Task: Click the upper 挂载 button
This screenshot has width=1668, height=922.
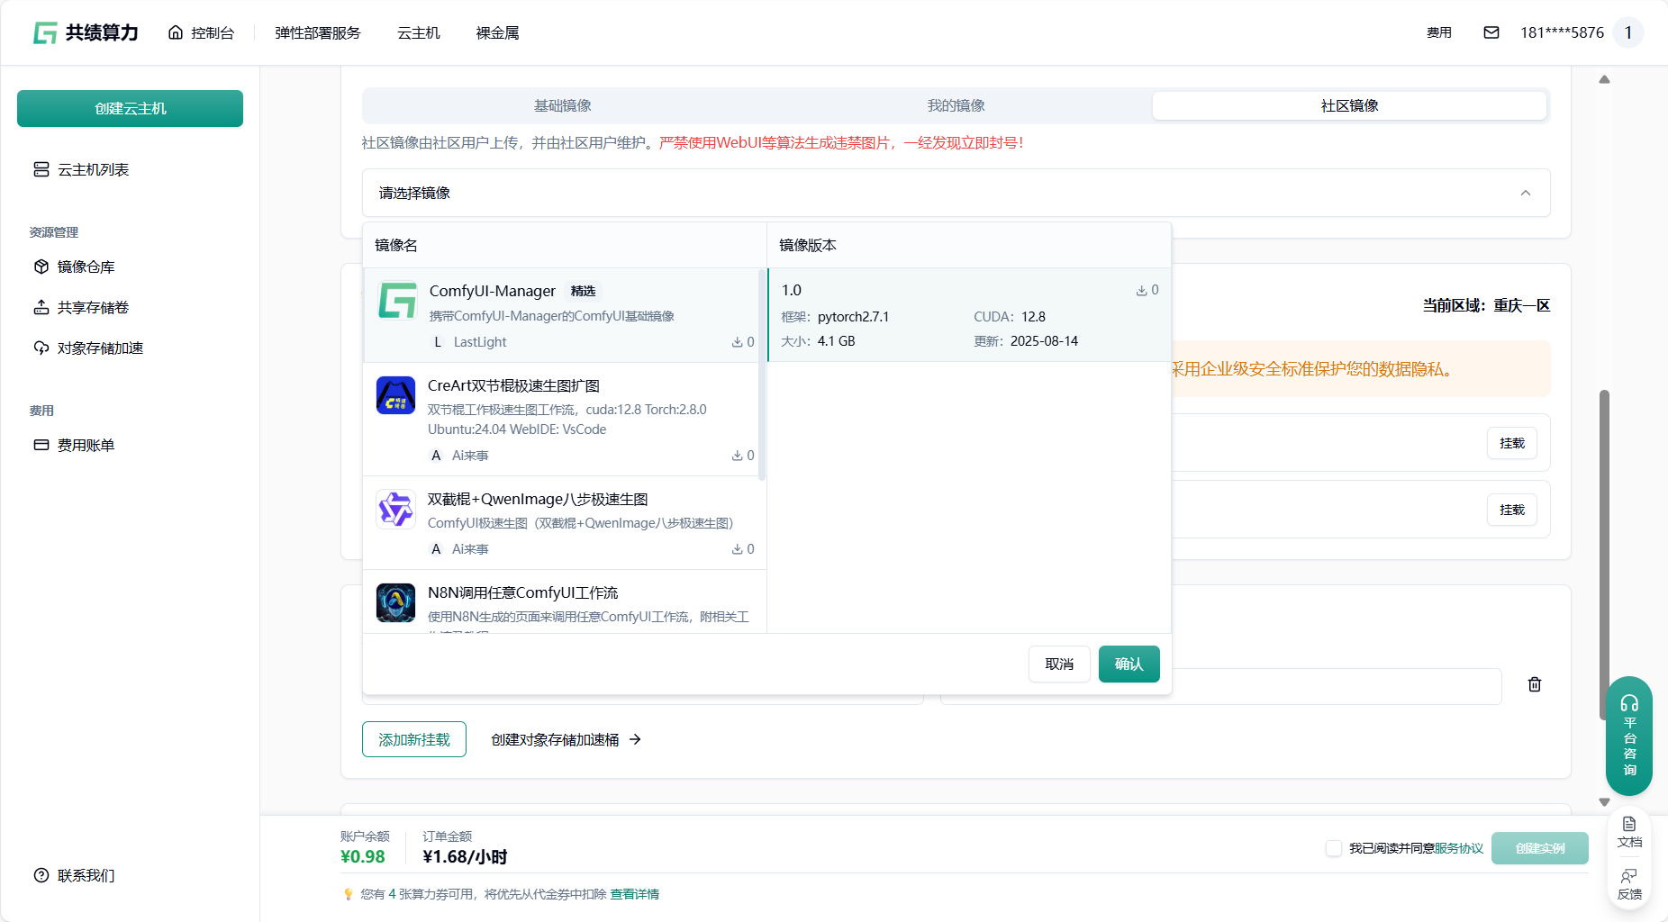Action: coord(1512,443)
